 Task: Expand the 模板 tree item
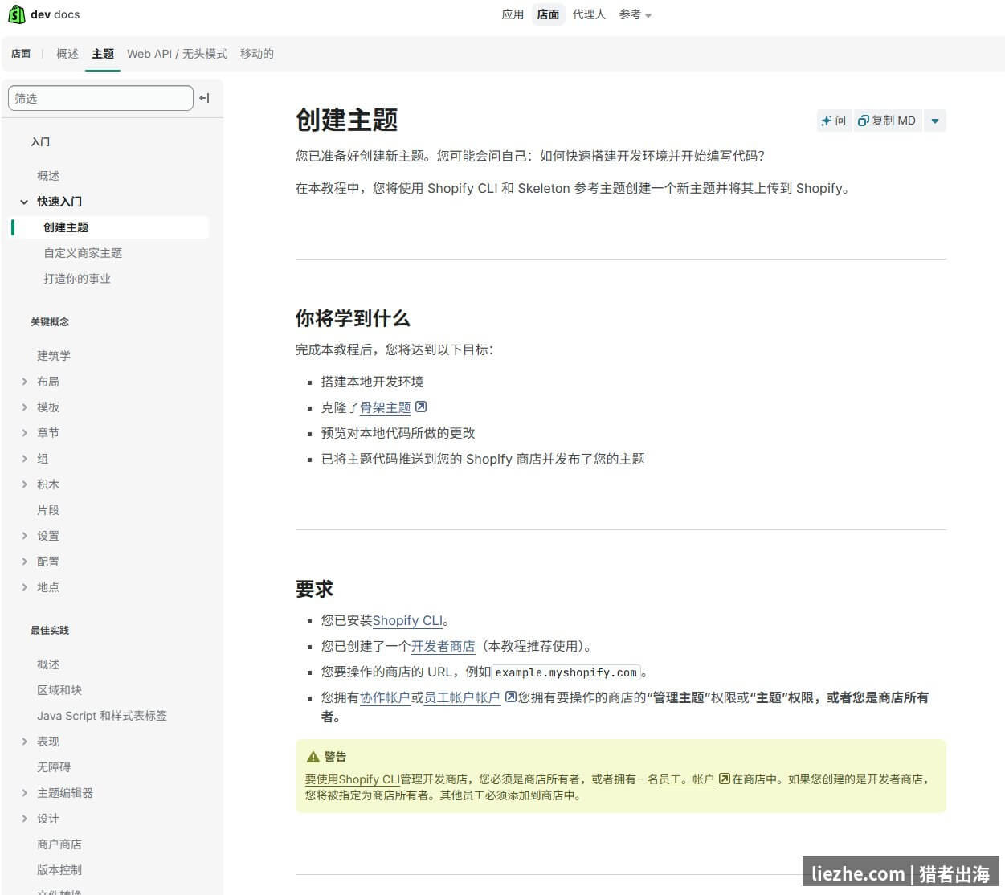[x=24, y=407]
